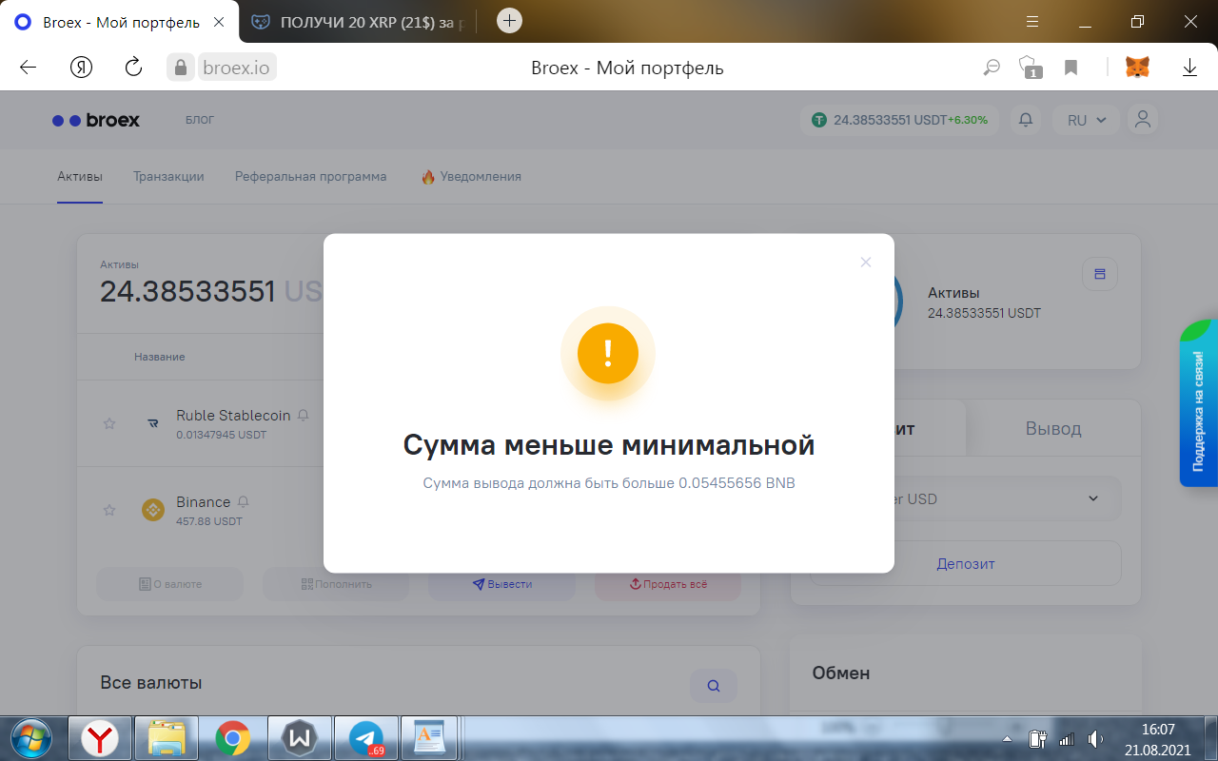The width and height of the screenshot is (1218, 761).
Task: Click the Ruble Stablecoin logo
Action: pyautogui.click(x=153, y=423)
